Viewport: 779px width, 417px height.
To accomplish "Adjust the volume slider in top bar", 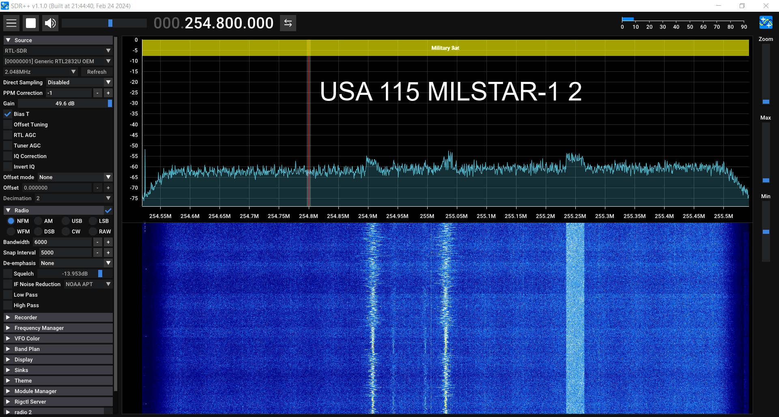I will [x=104, y=23].
